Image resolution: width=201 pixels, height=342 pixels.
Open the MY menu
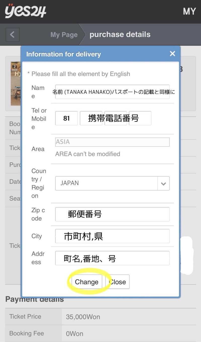point(189,11)
